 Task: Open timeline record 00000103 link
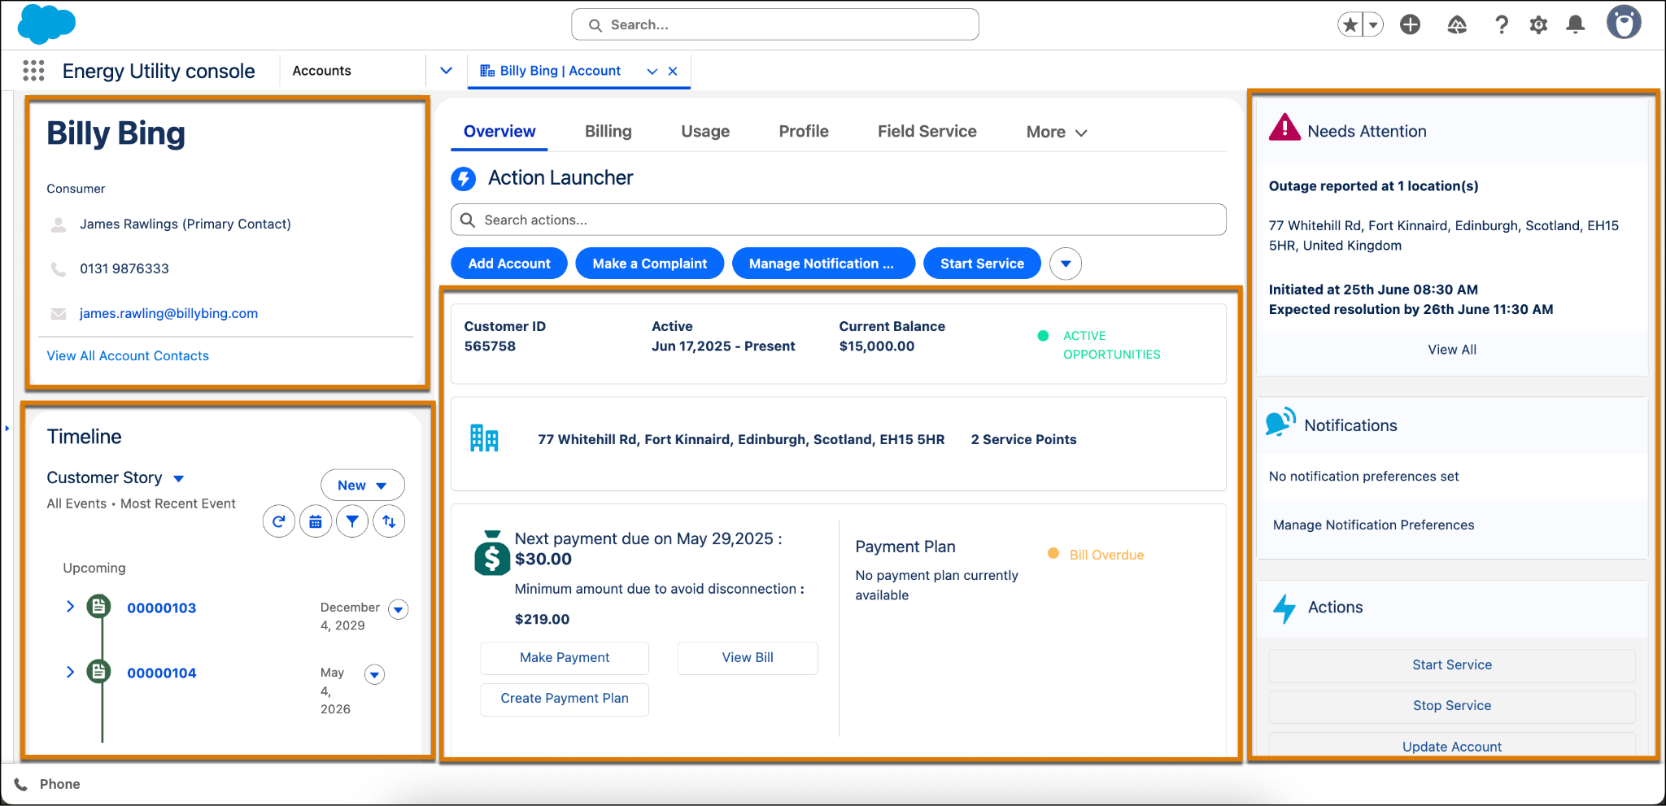[x=162, y=608]
